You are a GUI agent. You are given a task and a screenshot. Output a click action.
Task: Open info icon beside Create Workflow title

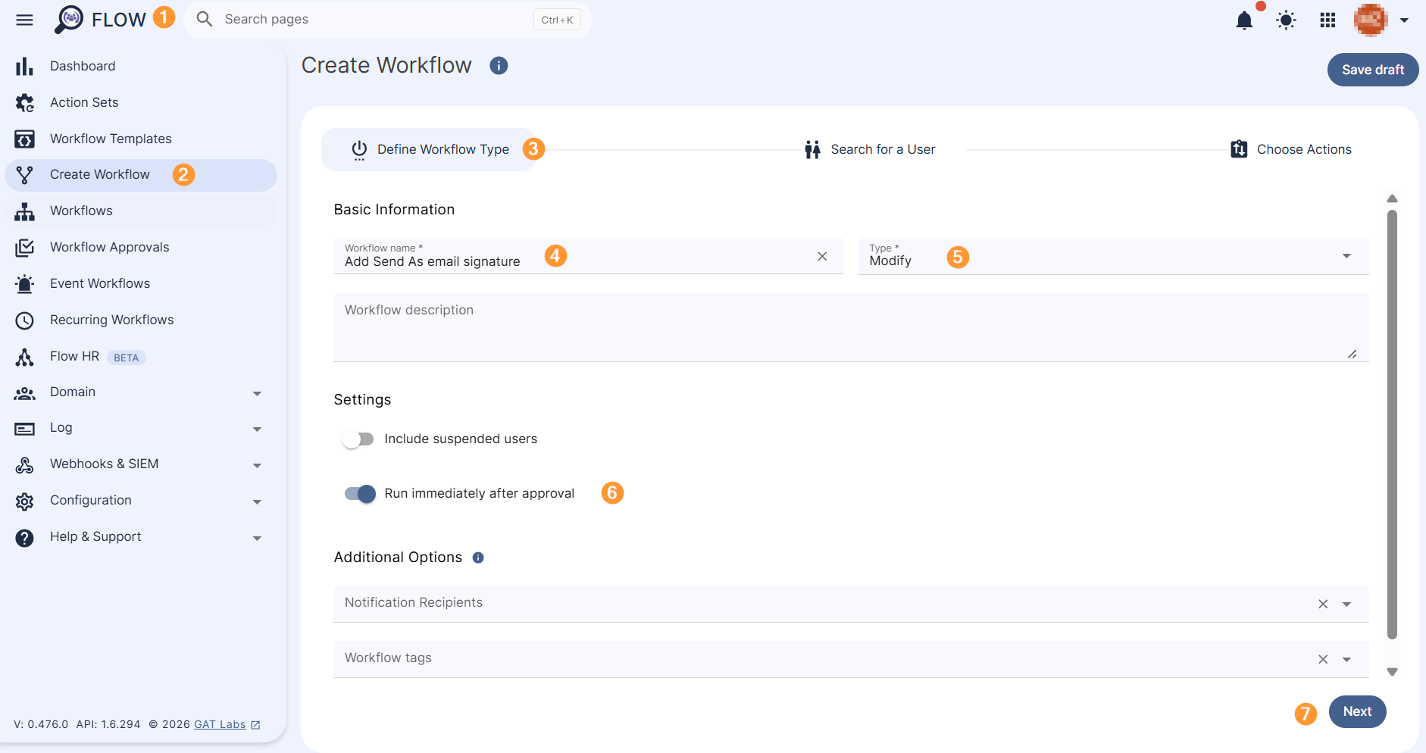pos(499,66)
